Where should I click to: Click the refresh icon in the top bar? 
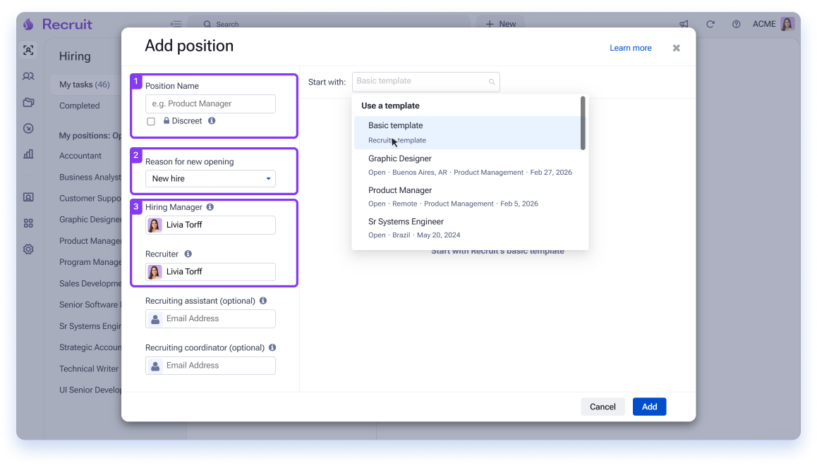click(x=710, y=24)
